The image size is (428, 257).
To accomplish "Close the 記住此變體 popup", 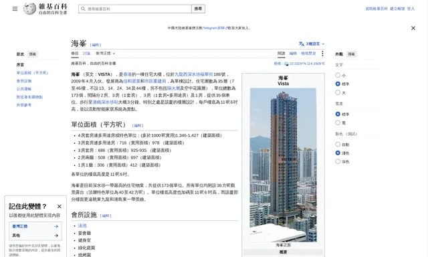I will (x=60, y=207).
